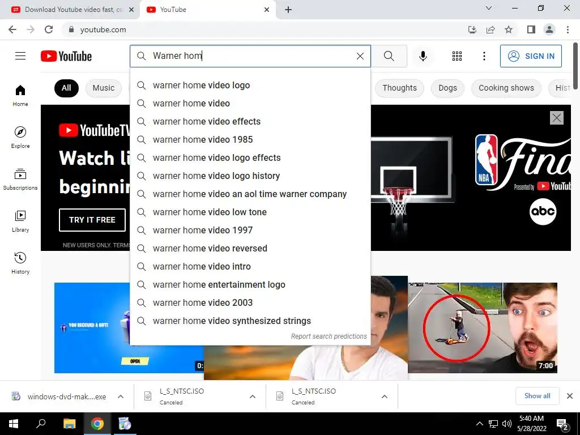
Task: Close the YouTube tab
Action: pyautogui.click(x=267, y=10)
